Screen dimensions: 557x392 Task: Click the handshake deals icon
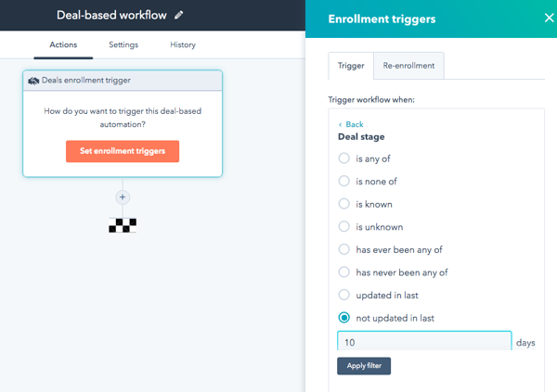pos(34,81)
